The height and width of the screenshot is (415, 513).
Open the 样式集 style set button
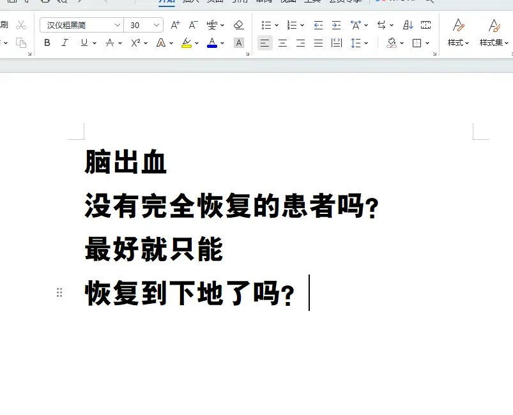pyautogui.click(x=494, y=33)
